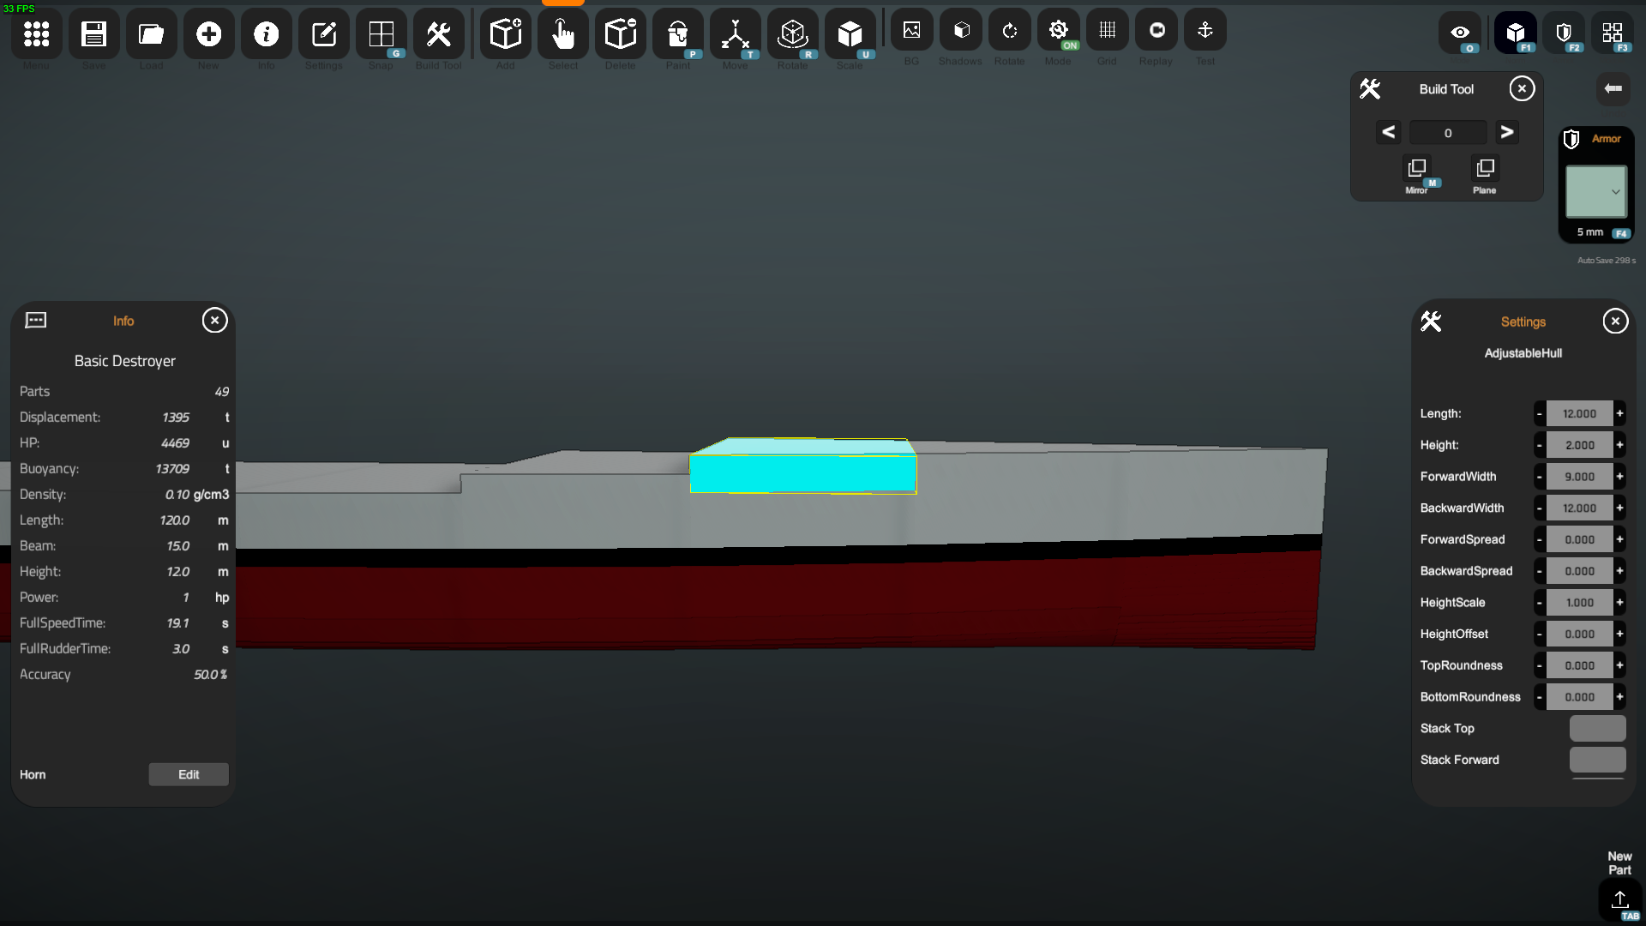This screenshot has width=1646, height=926.
Task: Toggle Shadows display
Action: [961, 32]
